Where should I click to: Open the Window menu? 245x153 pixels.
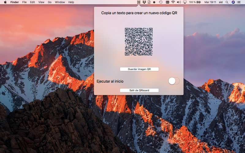(x=60, y=2)
